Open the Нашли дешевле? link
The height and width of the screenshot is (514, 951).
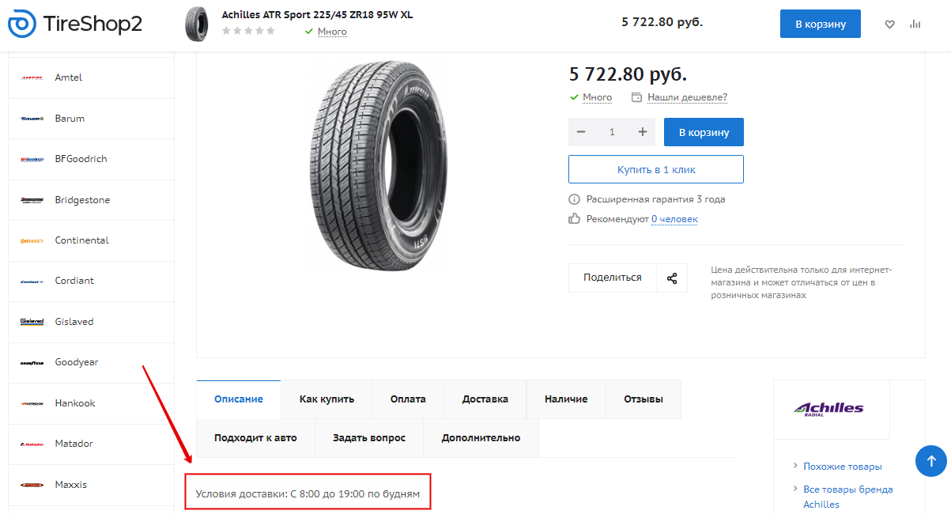687,97
